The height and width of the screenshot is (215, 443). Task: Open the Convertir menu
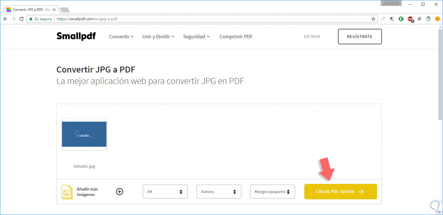[x=121, y=37]
